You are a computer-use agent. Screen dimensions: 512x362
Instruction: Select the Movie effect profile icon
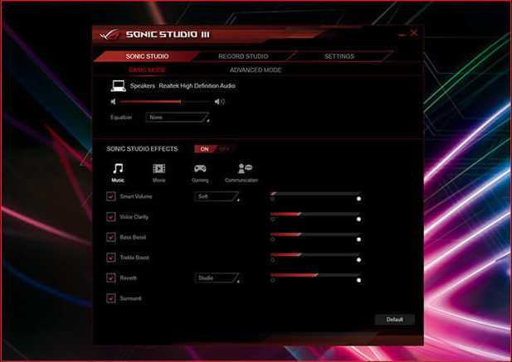click(x=158, y=168)
